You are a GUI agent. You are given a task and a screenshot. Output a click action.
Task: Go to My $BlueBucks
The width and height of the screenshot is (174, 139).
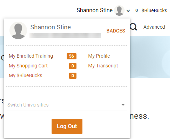pos(26,75)
